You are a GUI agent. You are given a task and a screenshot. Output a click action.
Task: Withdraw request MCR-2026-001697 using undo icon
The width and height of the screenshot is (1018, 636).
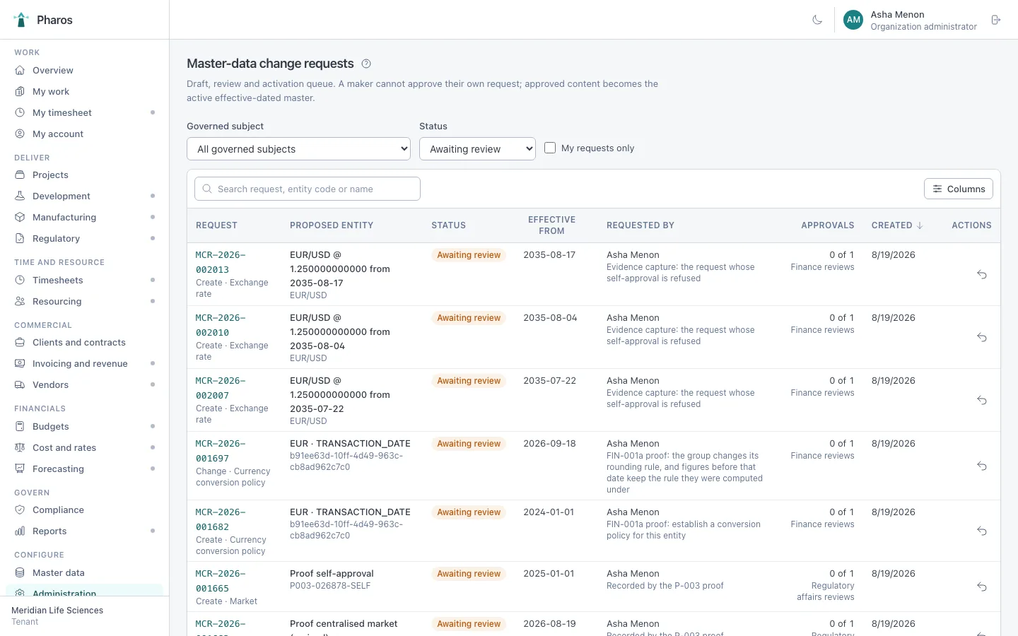tap(982, 466)
